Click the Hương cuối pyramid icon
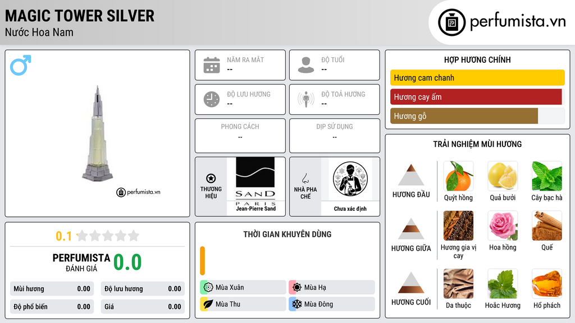Screen dimensions: 575x323 point(411,283)
